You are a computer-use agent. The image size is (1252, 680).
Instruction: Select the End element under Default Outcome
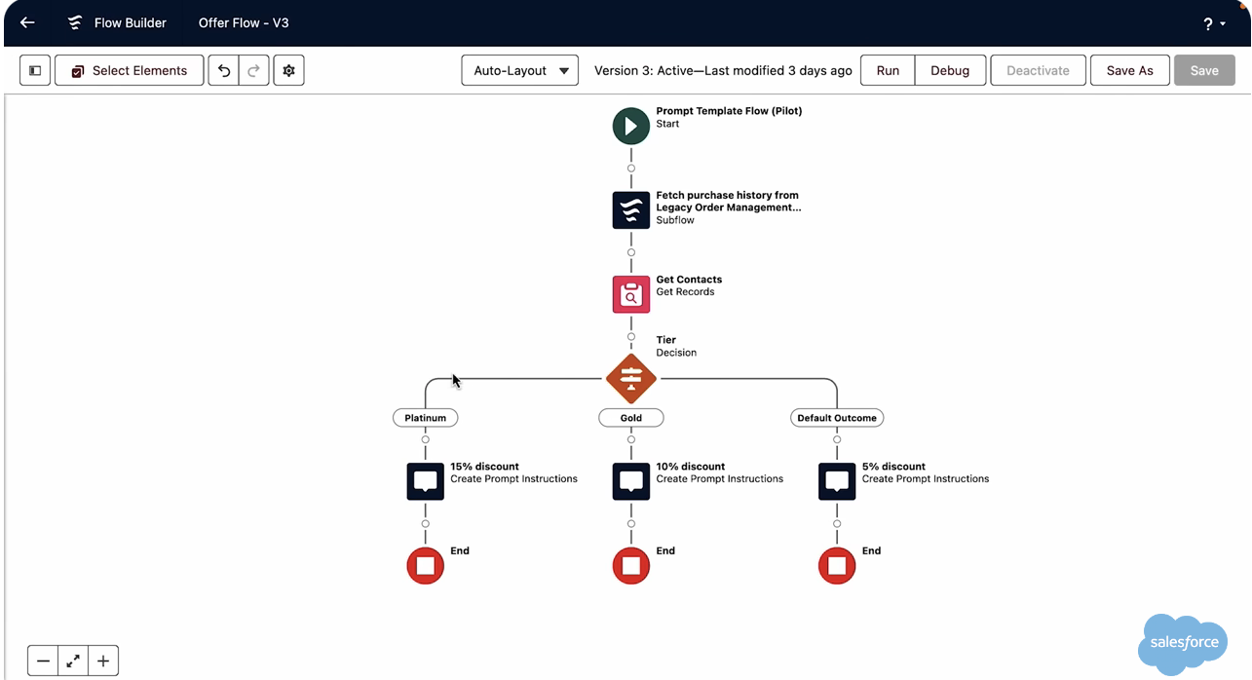(836, 565)
